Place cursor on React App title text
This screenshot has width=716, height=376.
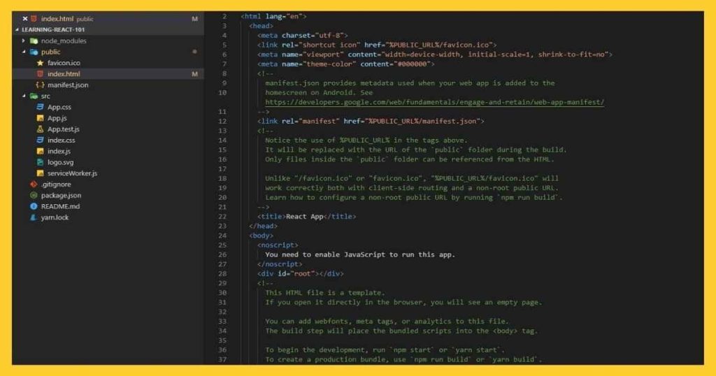305,216
